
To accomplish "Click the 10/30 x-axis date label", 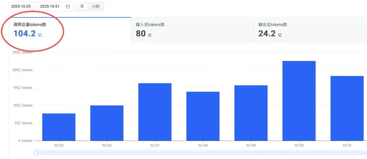I will [x=299, y=145].
